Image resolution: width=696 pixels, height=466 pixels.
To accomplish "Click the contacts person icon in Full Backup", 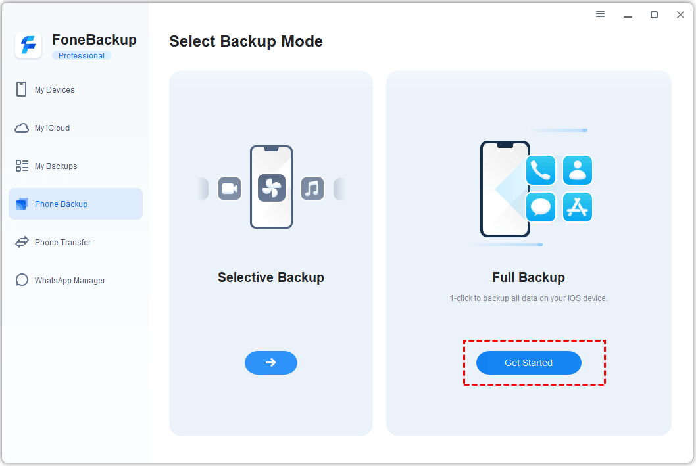I will [x=578, y=171].
